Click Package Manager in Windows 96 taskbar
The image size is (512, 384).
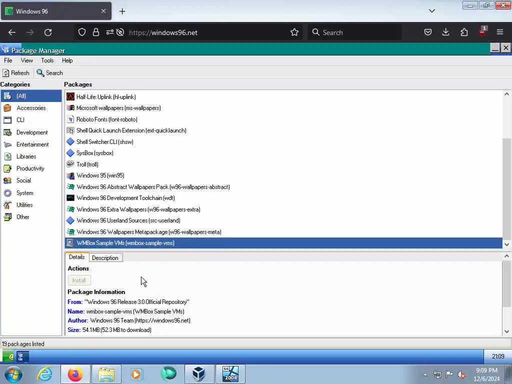(22, 356)
